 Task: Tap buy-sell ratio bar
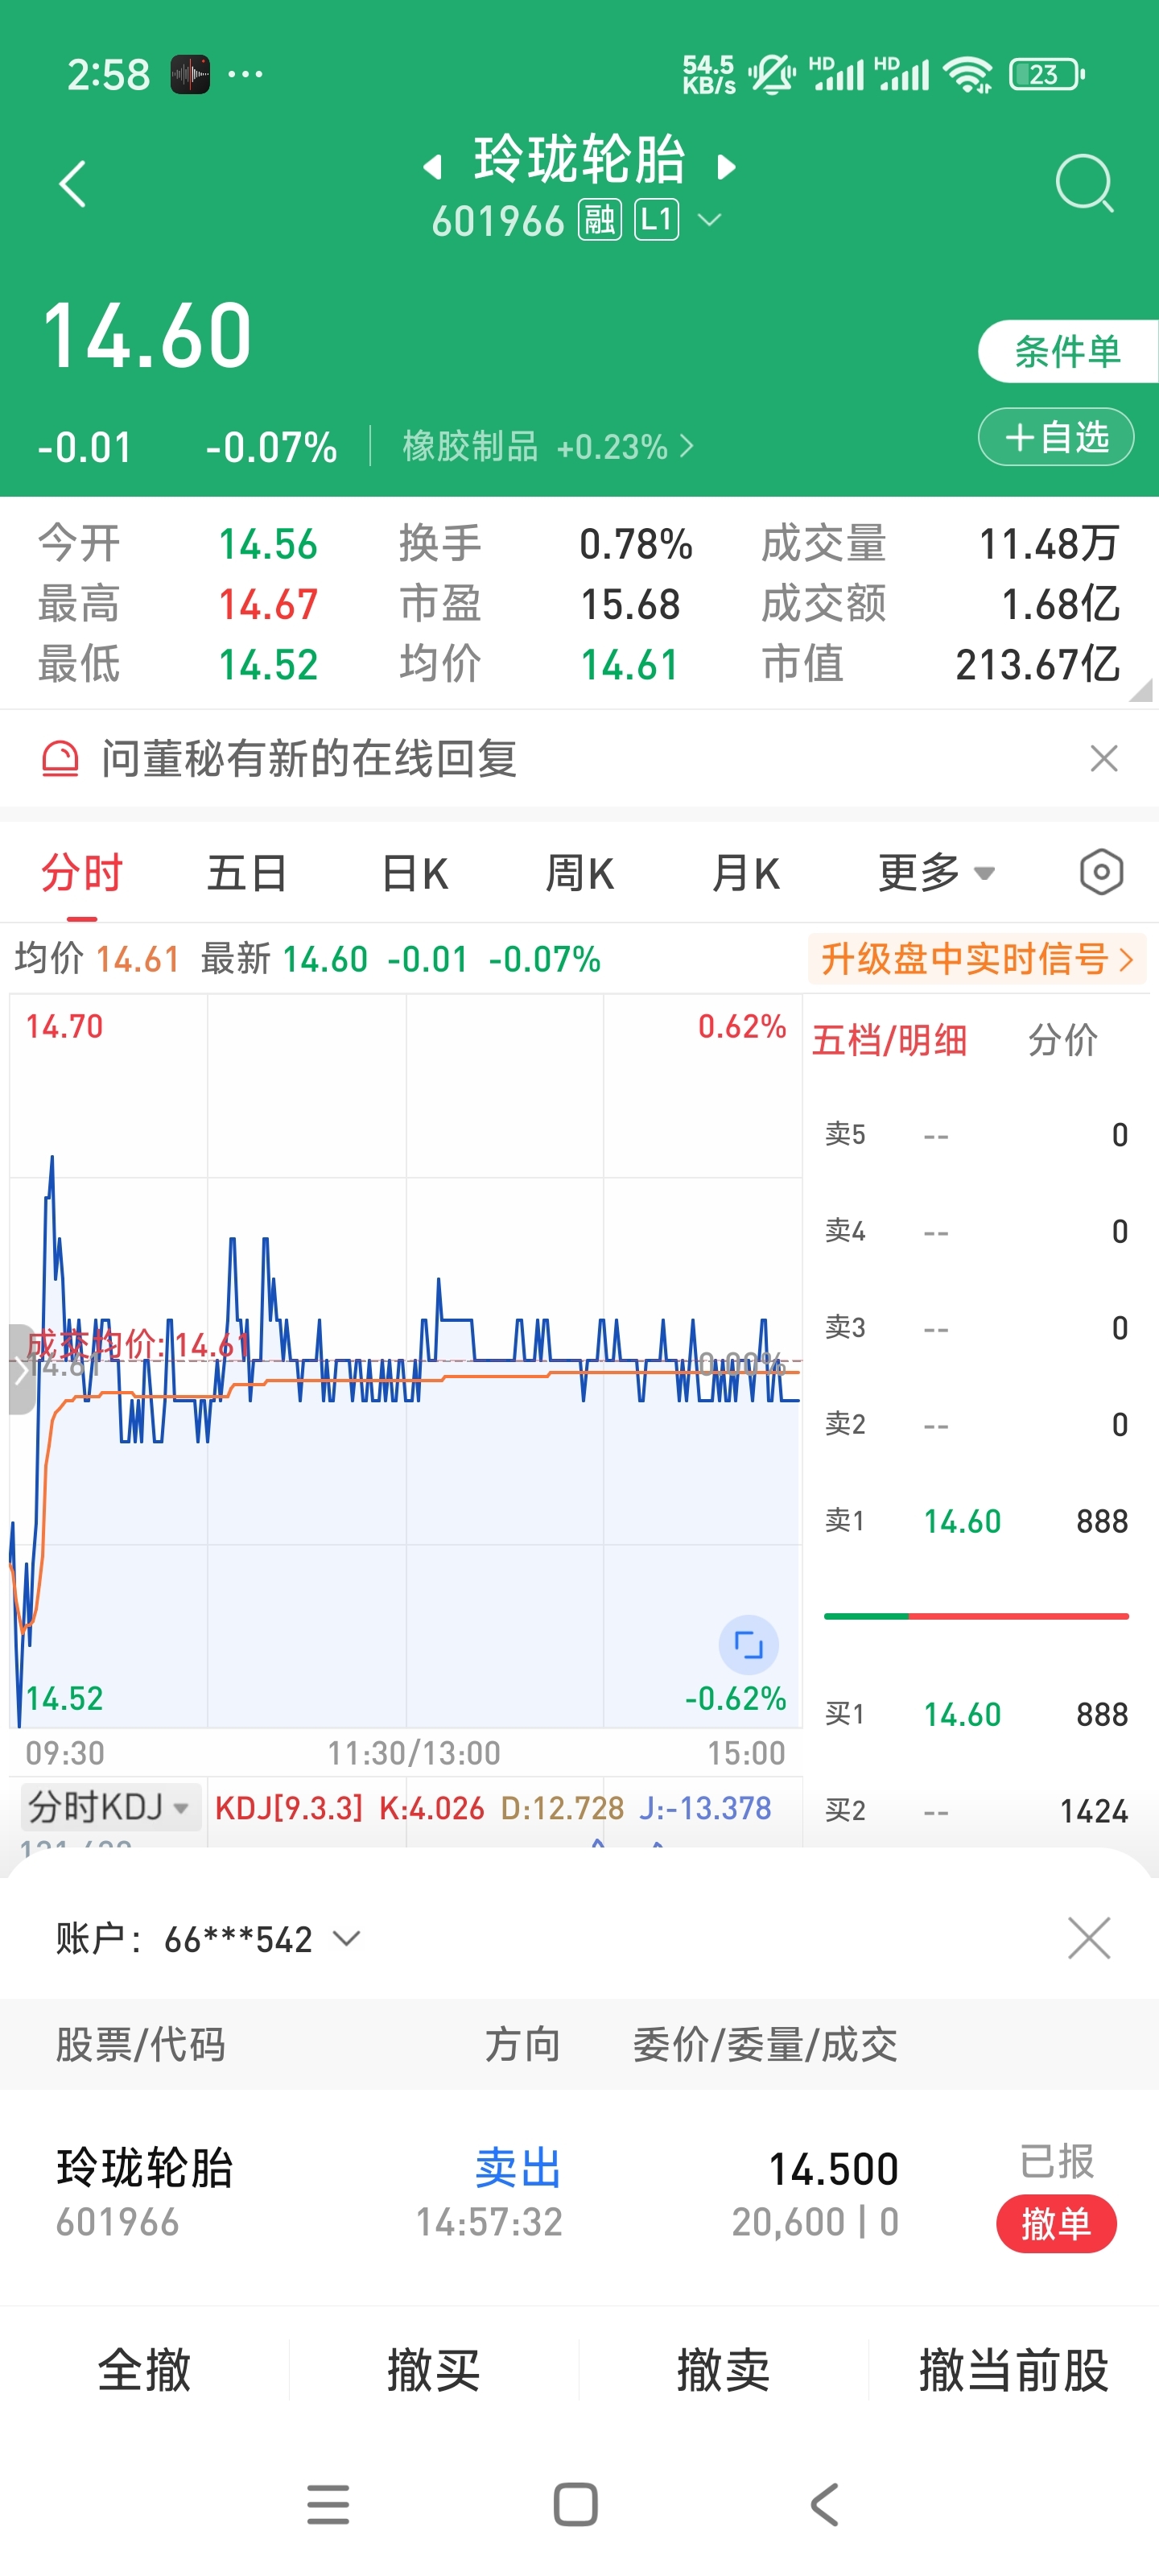[976, 1616]
